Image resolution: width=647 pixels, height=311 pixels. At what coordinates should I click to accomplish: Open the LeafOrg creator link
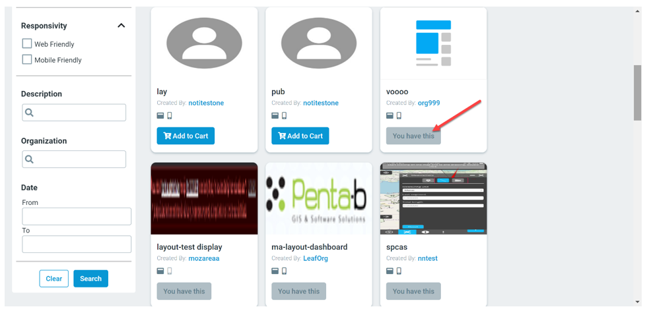click(316, 258)
